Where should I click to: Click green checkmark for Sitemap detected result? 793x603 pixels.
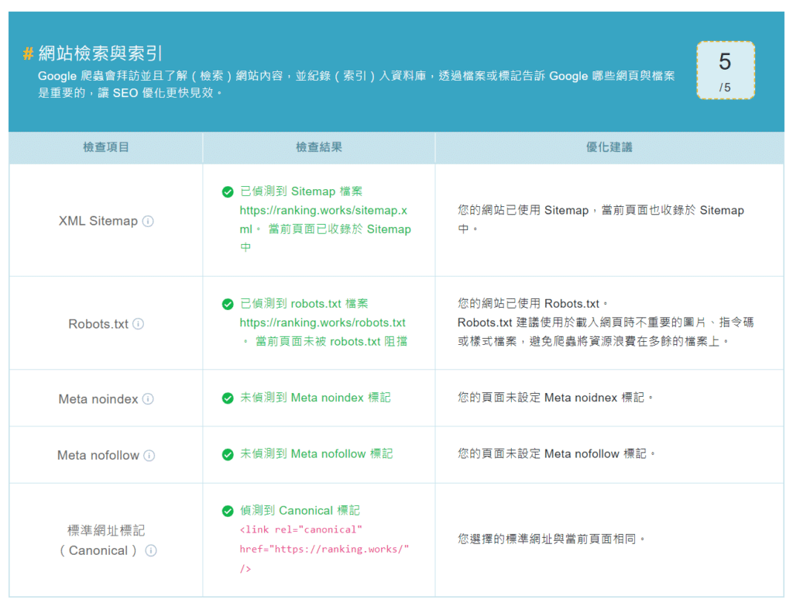pos(228,191)
